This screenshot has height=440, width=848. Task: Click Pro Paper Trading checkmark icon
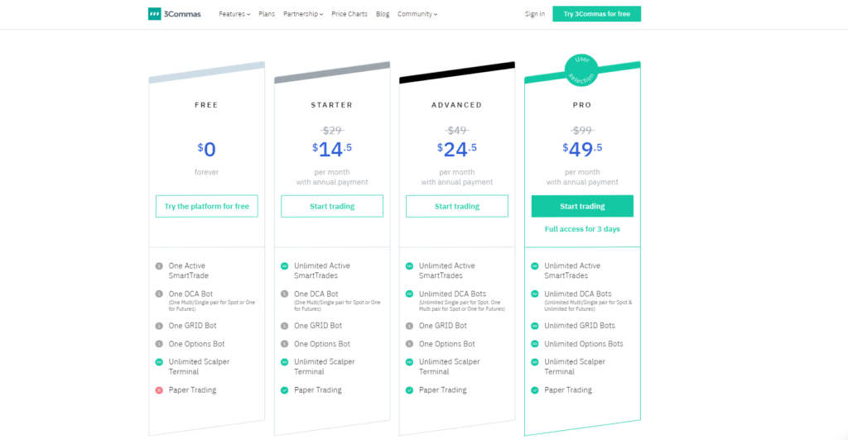[x=535, y=390]
